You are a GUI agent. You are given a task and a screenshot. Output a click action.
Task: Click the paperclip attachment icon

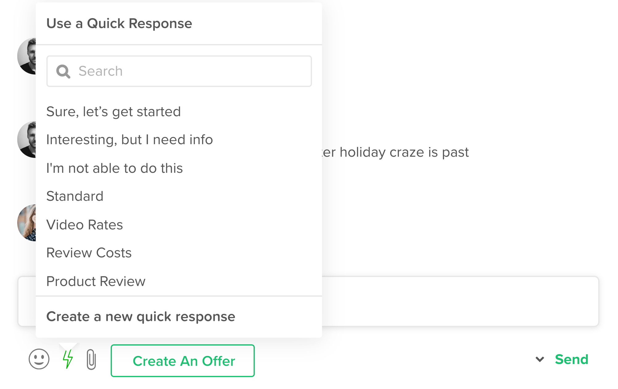(x=91, y=359)
